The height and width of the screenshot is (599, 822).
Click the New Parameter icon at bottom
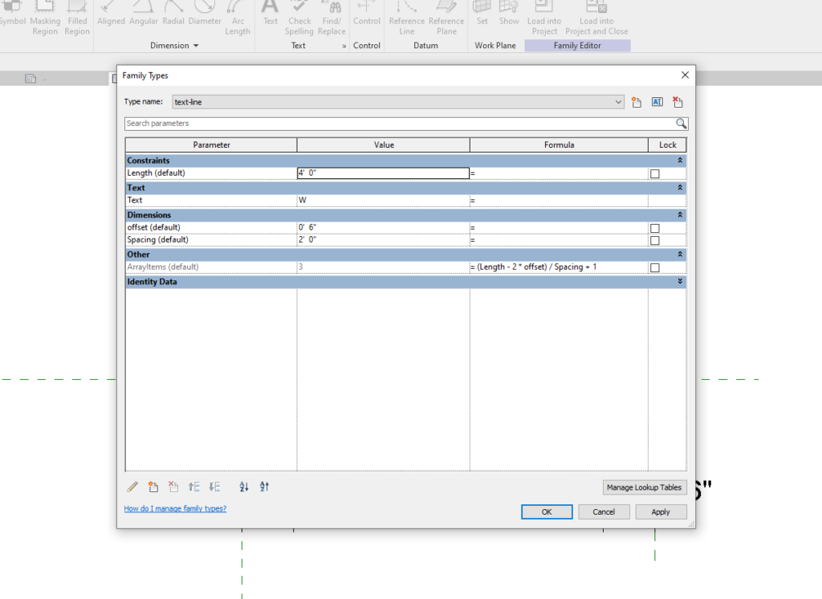coord(153,487)
